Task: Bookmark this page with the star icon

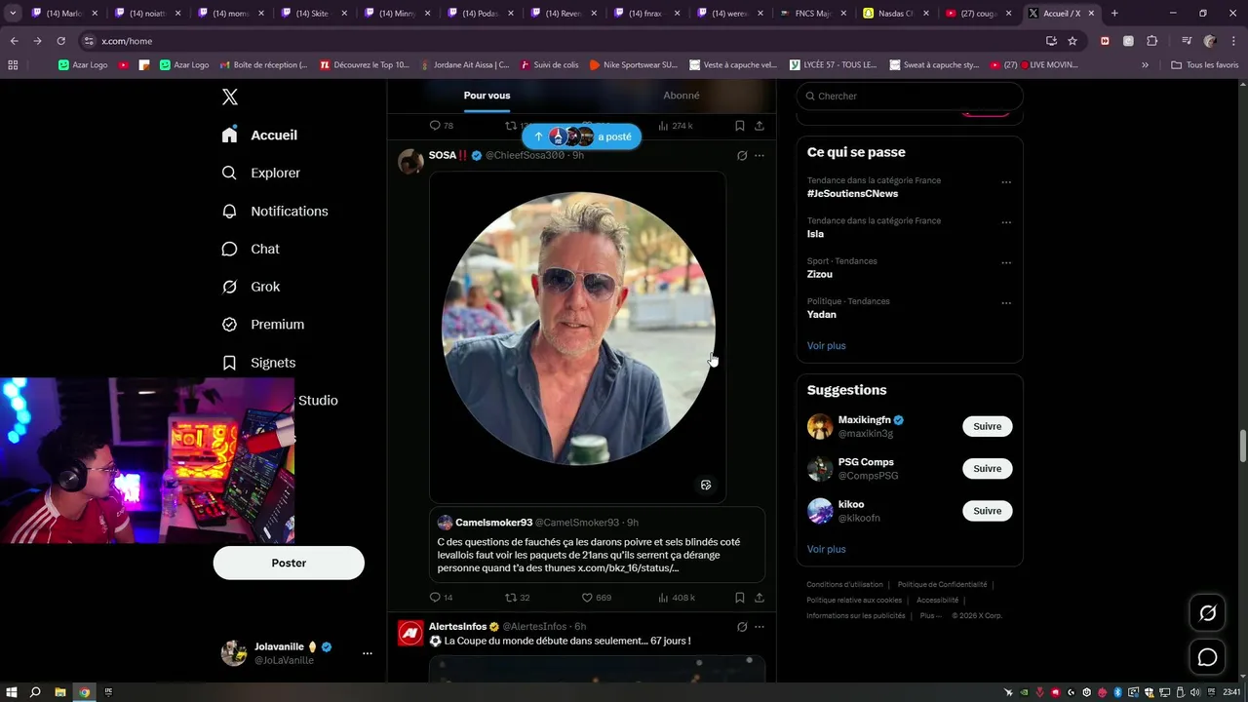Action: [x=1072, y=41]
